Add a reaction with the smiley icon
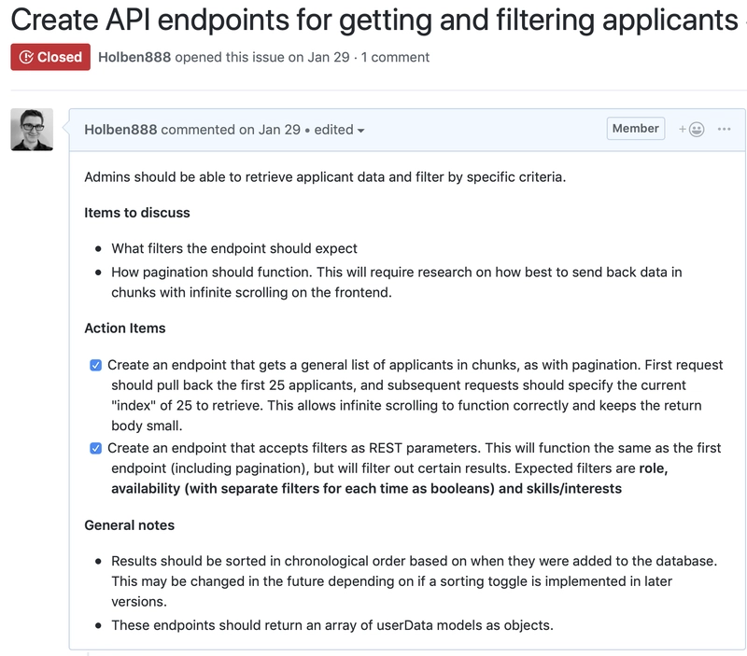This screenshot has width=747, height=656. (x=692, y=129)
